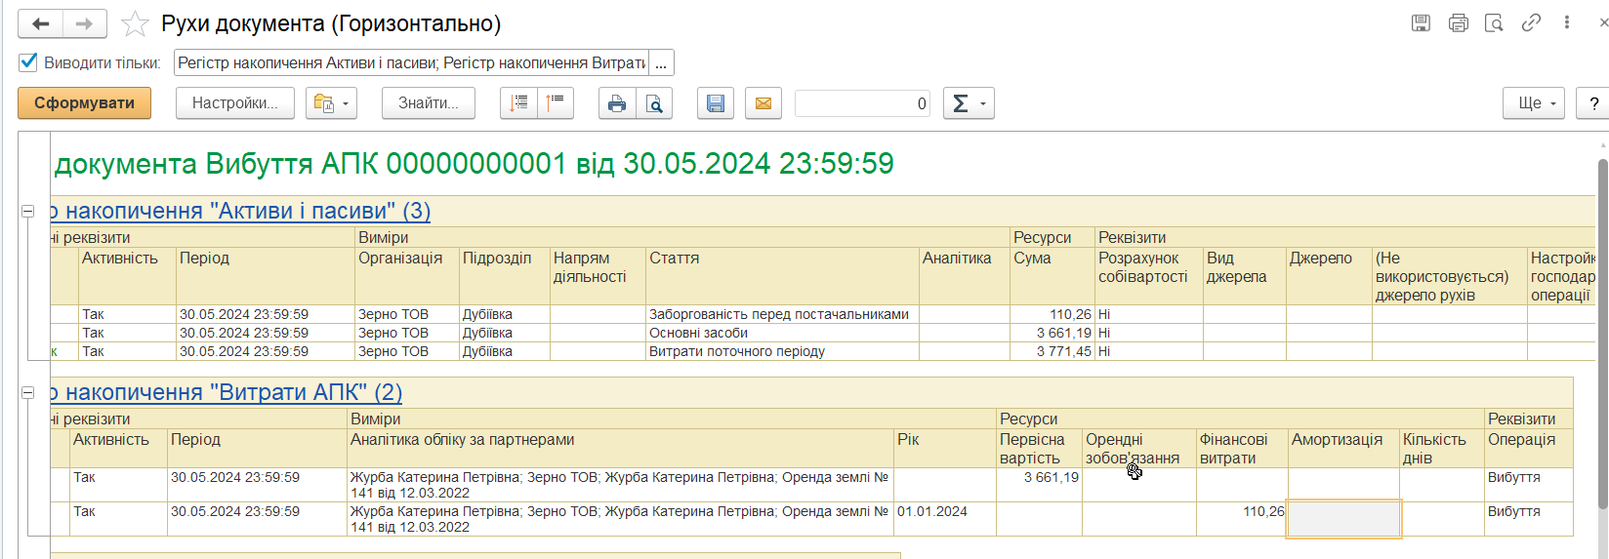This screenshot has width=1609, height=559.
Task: Save report using top-right diskette icon
Action: coord(1422,22)
